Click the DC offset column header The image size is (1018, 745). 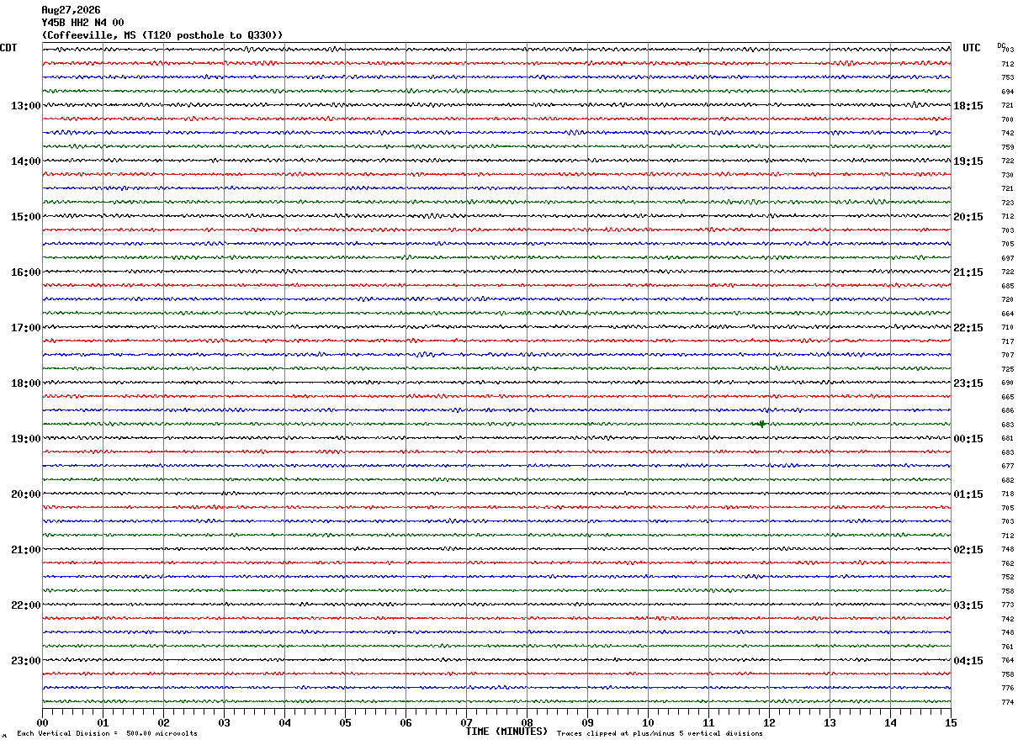[1001, 45]
